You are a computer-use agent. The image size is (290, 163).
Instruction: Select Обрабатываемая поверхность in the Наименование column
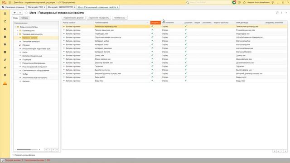tap(108, 37)
